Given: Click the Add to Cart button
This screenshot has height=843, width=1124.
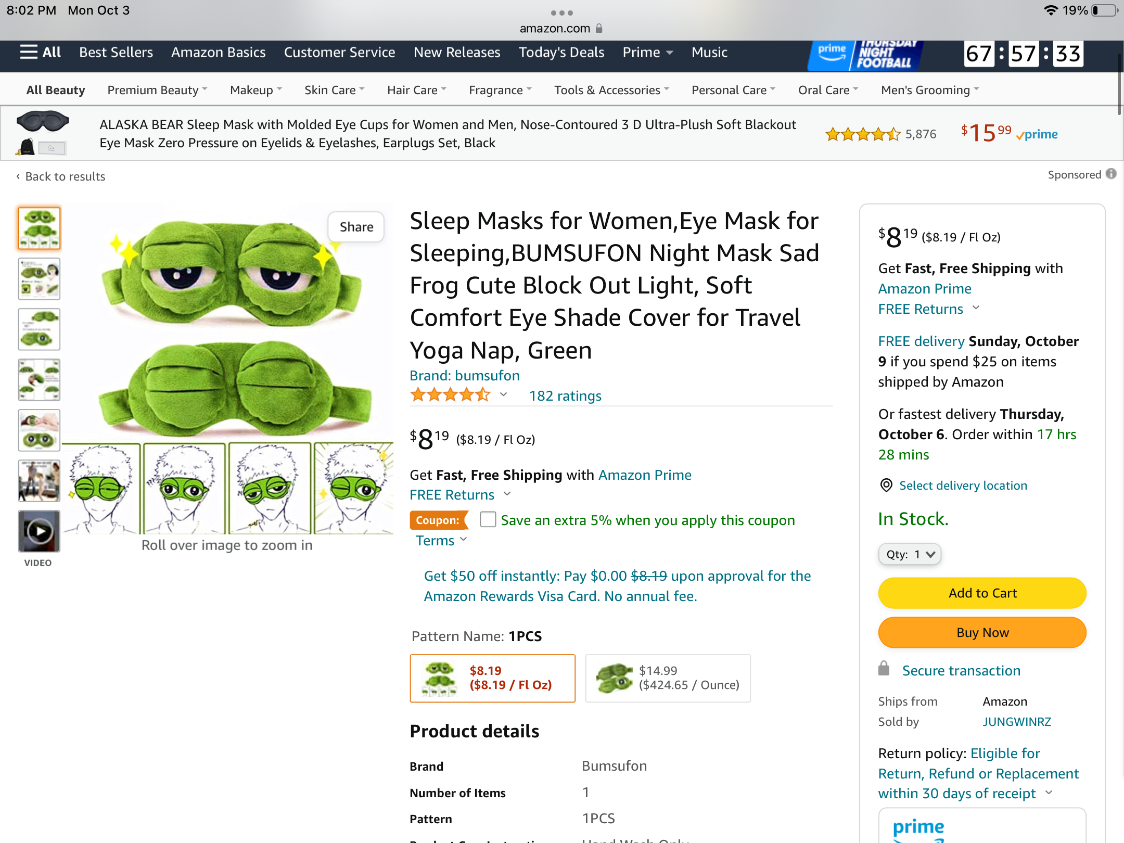Looking at the screenshot, I should [x=981, y=593].
